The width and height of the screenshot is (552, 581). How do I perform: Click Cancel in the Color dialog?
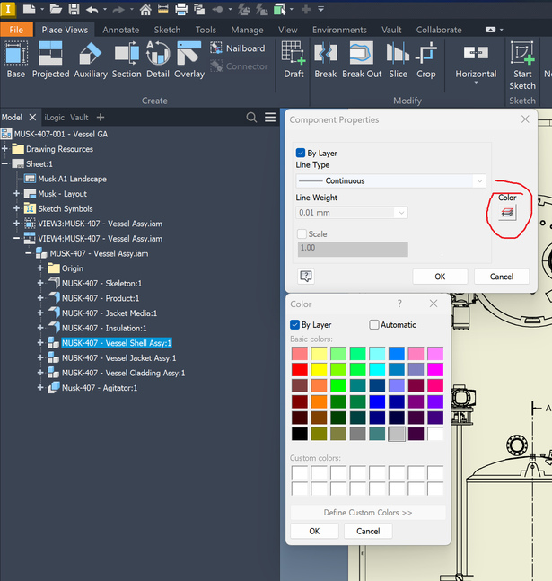[x=368, y=531]
